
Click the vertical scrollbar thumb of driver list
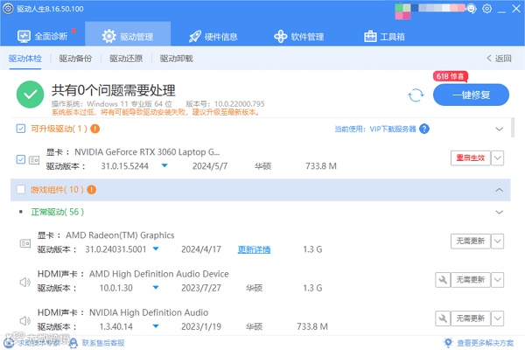point(513,127)
